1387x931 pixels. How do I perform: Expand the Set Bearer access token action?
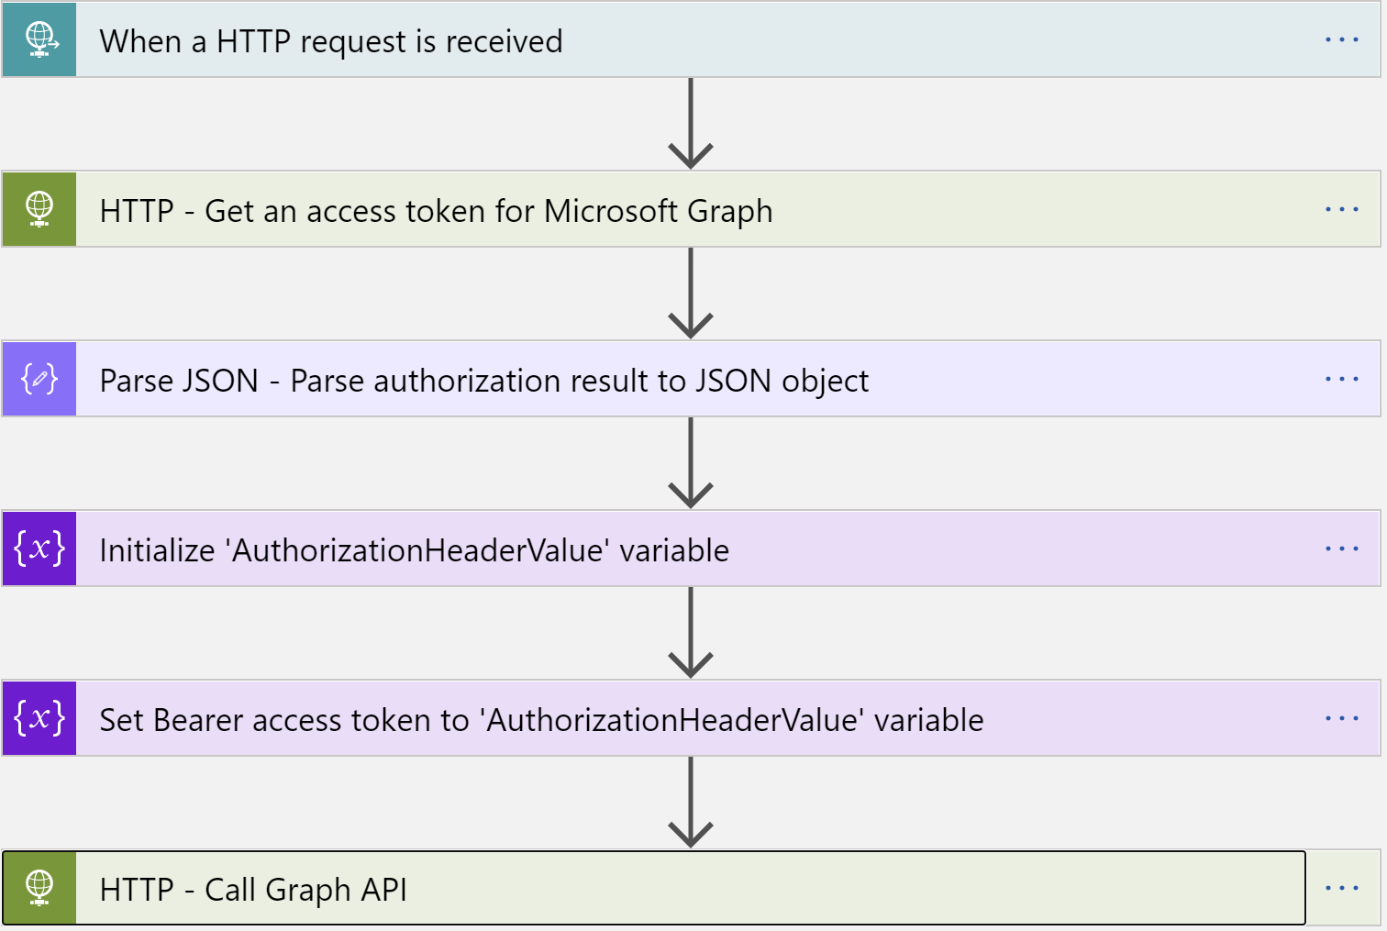tap(541, 720)
